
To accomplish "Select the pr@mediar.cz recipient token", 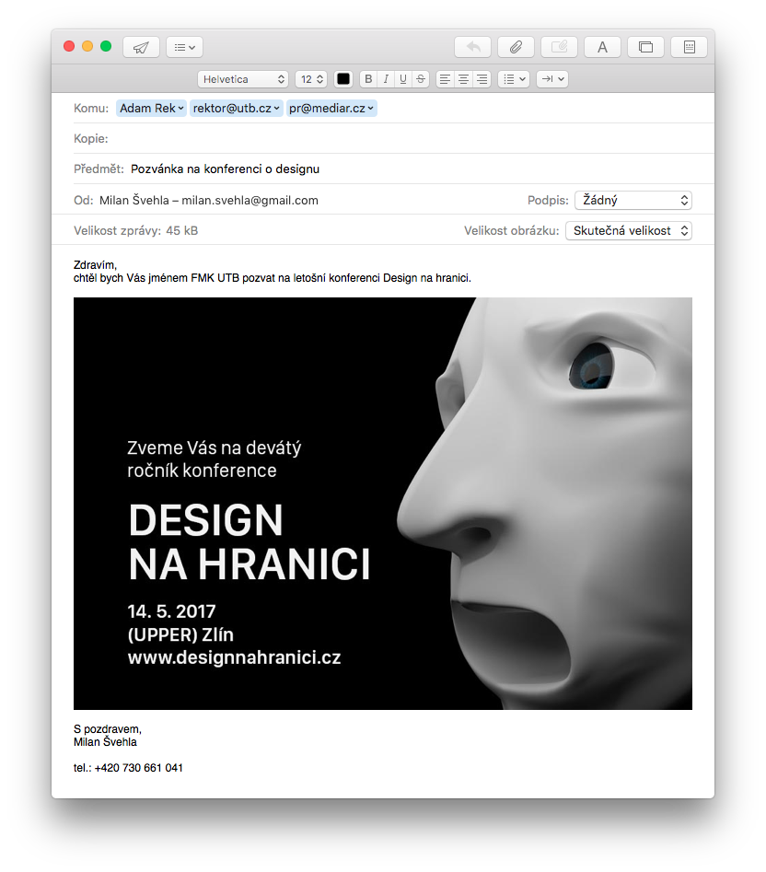I will (x=331, y=109).
